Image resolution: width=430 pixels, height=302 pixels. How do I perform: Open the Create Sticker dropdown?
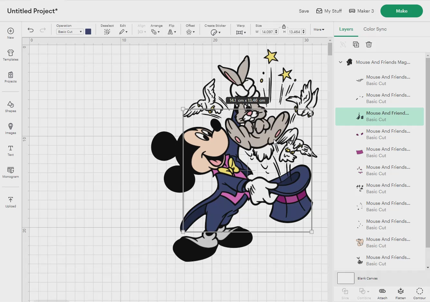point(215,32)
